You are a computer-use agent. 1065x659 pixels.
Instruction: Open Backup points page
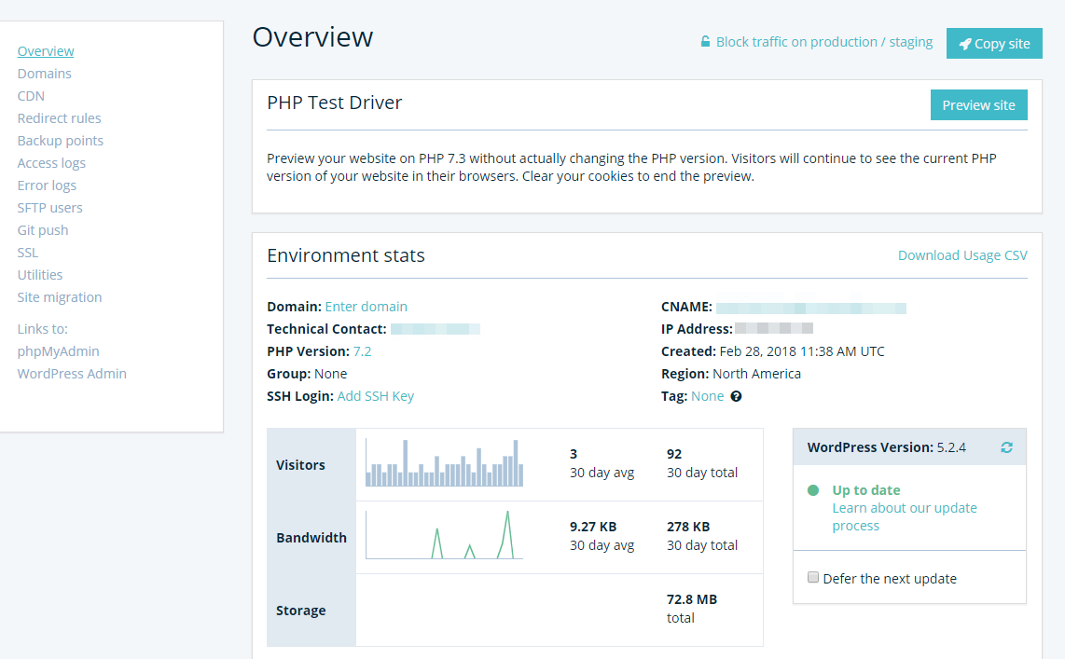tap(61, 141)
